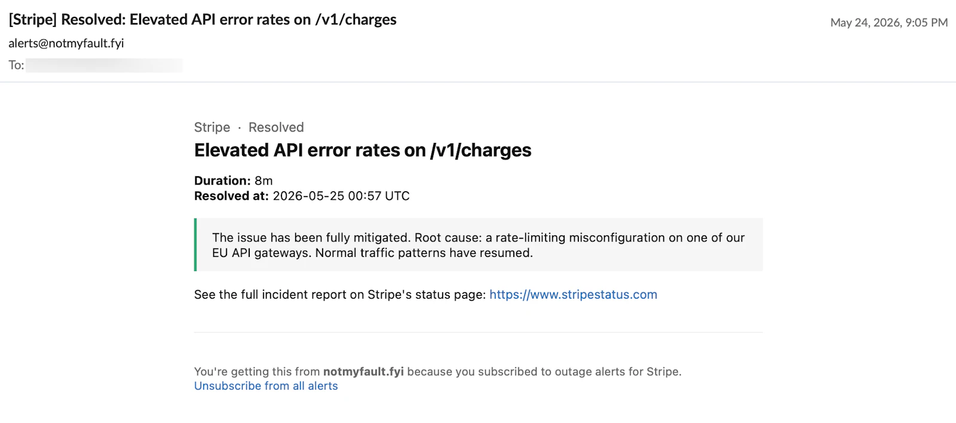Click the horizontal divider above footer
The image size is (956, 423).
click(479, 332)
